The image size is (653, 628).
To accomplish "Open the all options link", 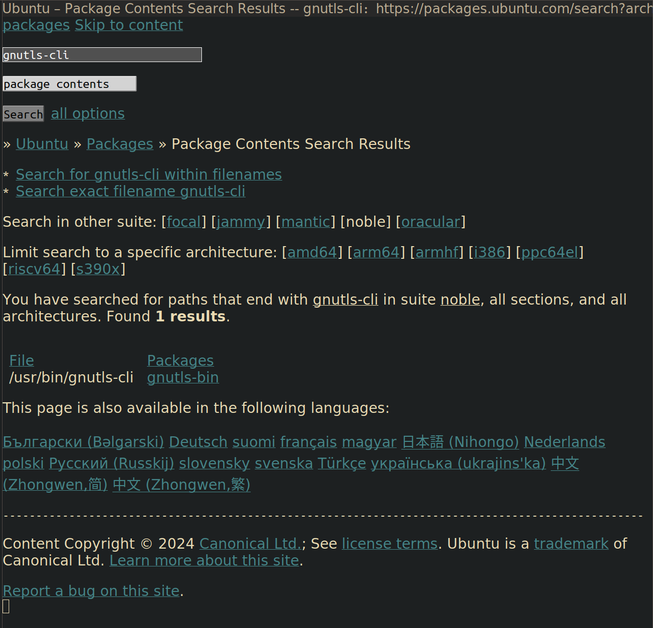I will (88, 113).
